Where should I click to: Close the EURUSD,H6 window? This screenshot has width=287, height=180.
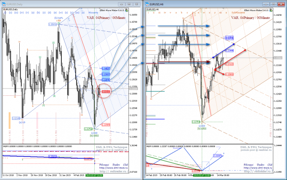[x=281, y=4]
